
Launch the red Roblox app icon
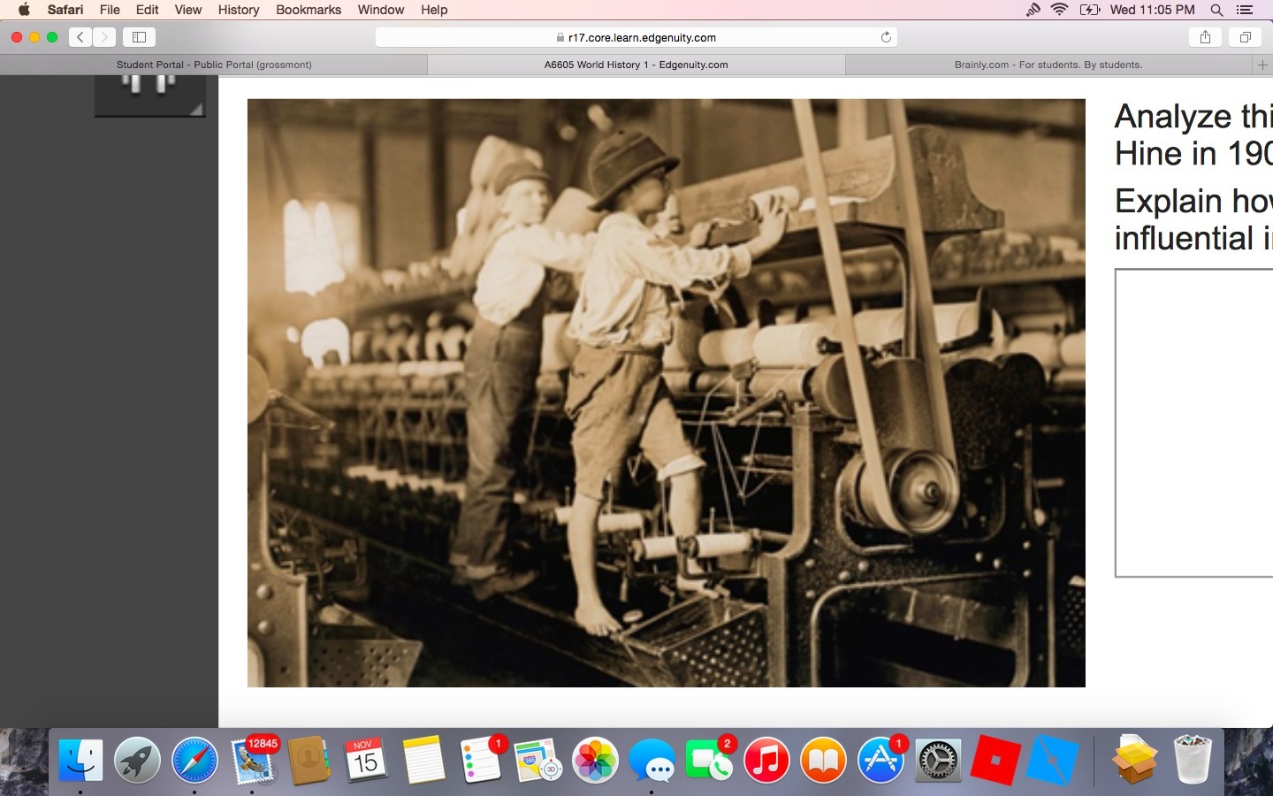(995, 760)
